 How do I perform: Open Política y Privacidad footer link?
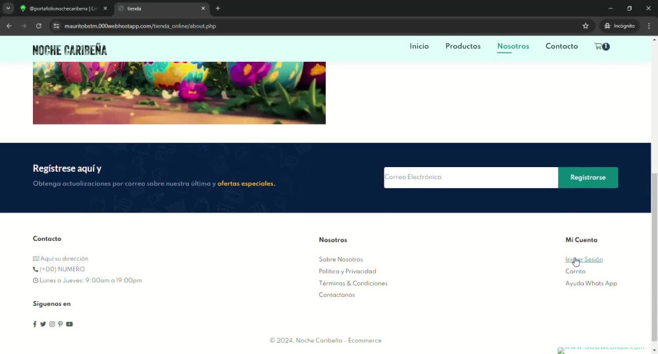pos(347,271)
